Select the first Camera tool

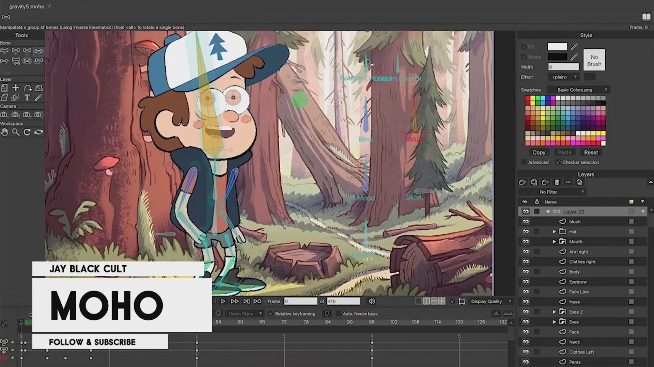pyautogui.click(x=4, y=115)
